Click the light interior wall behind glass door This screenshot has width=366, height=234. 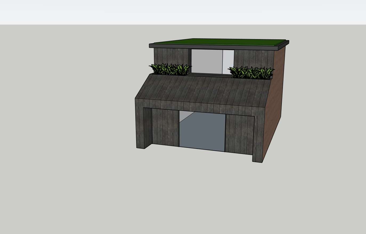tap(183, 116)
